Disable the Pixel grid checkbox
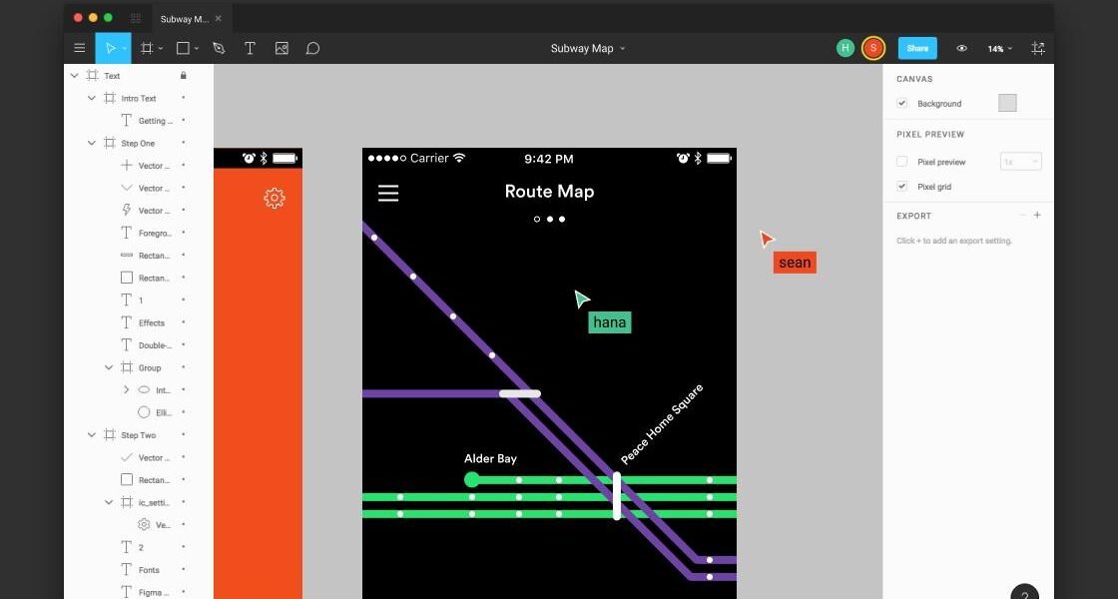 pos(902,186)
